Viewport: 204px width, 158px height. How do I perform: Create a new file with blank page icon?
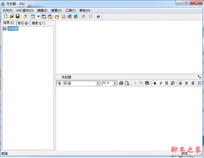tap(5, 16)
